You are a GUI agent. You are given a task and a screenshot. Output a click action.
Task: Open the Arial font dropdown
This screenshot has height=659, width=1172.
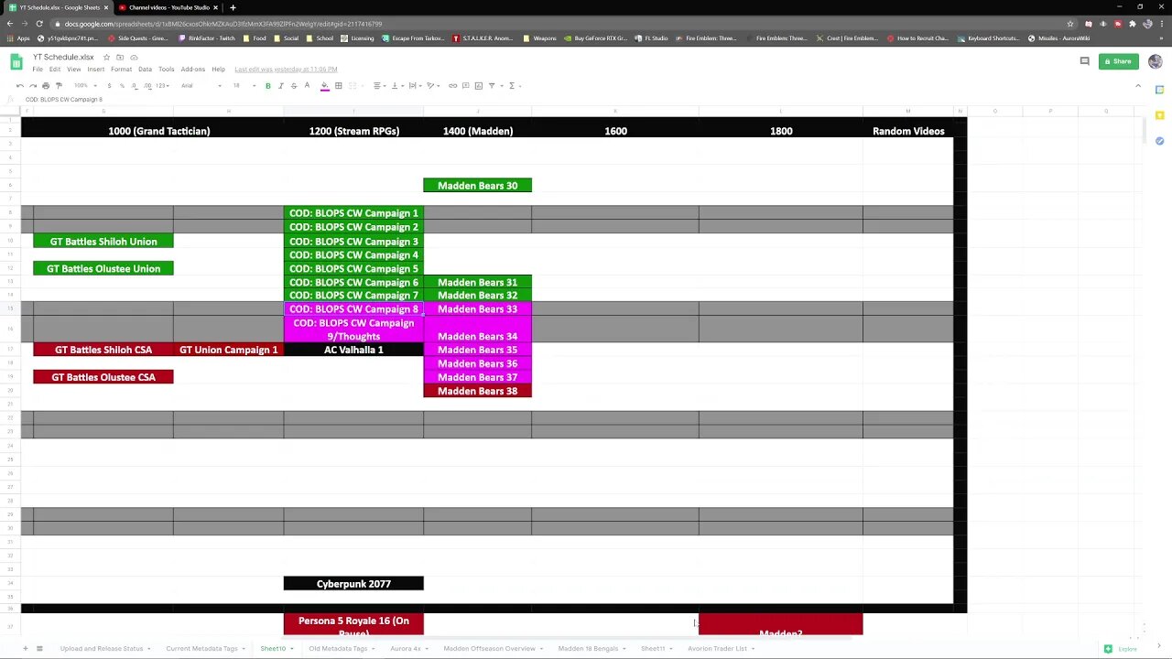point(201,86)
